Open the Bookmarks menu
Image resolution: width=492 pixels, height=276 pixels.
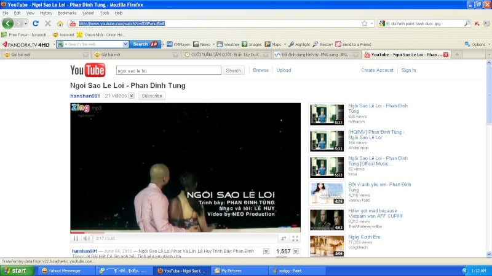67,13
